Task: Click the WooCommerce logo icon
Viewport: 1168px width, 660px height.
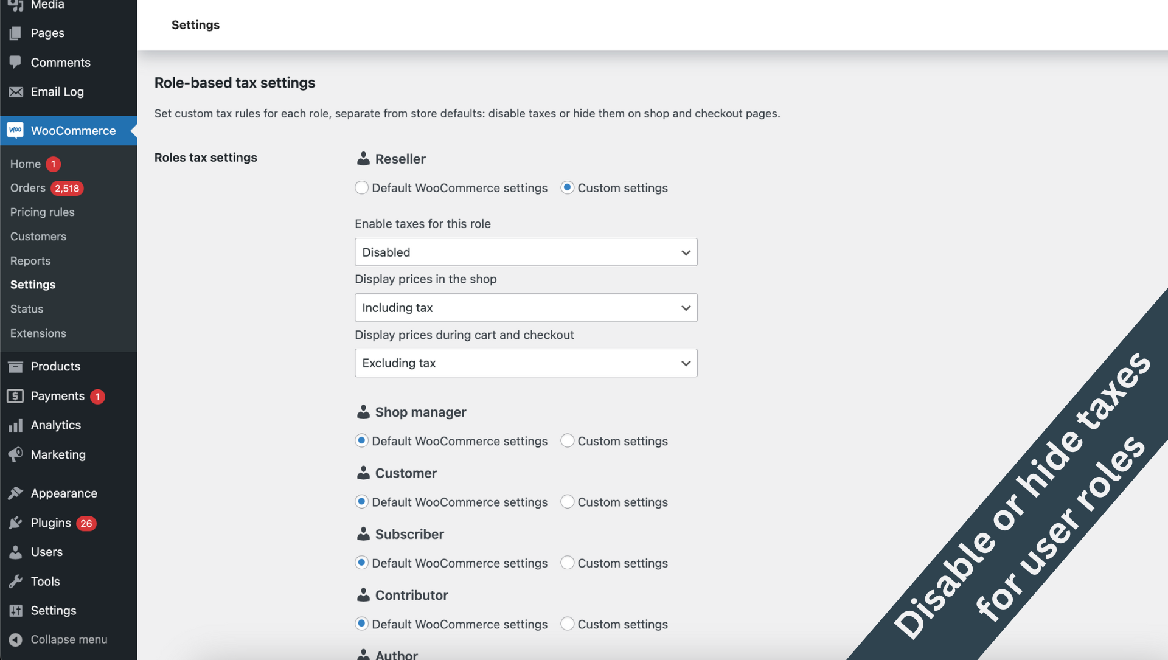Action: coord(15,130)
